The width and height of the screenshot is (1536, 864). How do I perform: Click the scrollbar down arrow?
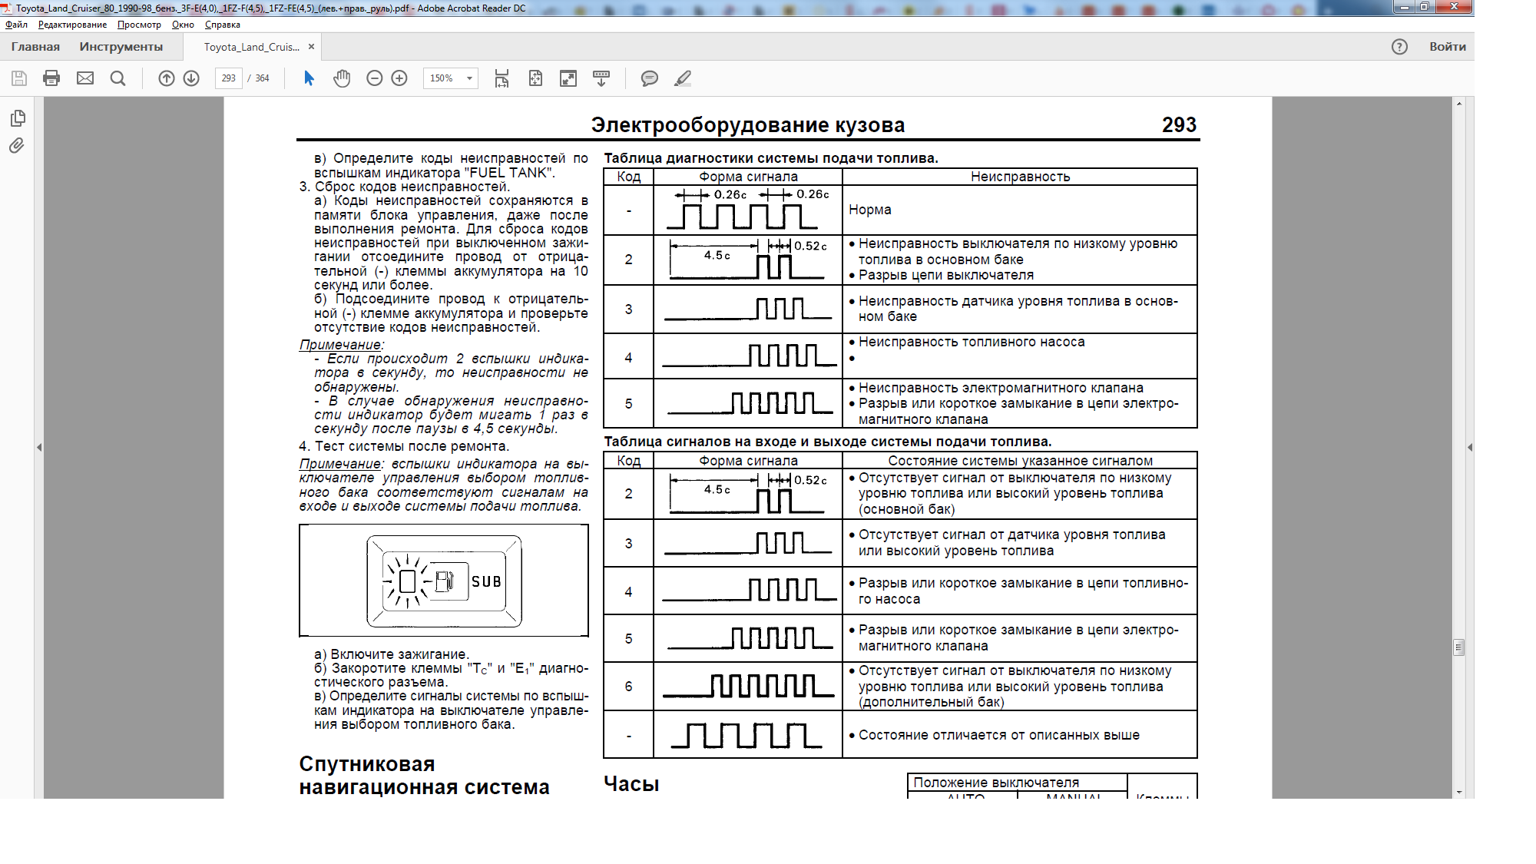(x=1459, y=792)
